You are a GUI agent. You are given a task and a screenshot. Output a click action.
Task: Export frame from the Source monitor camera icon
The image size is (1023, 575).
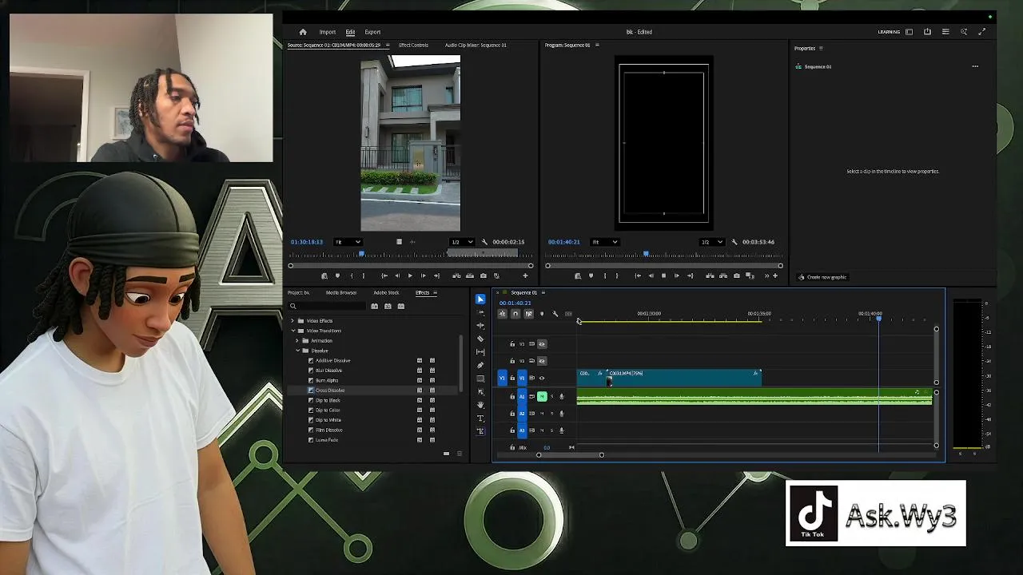click(x=483, y=276)
